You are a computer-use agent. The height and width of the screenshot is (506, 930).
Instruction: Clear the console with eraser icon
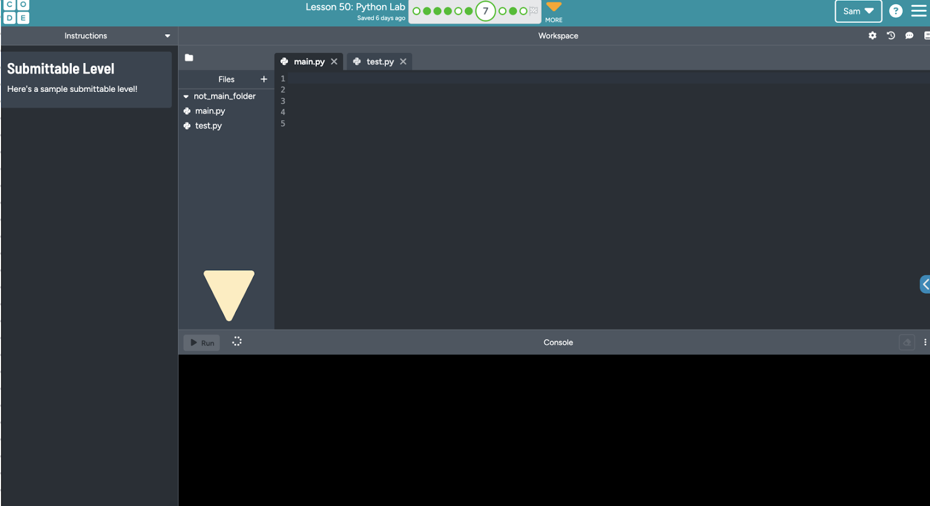(907, 343)
